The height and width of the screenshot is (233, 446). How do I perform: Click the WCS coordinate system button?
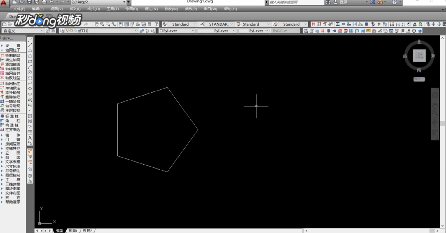(419, 79)
